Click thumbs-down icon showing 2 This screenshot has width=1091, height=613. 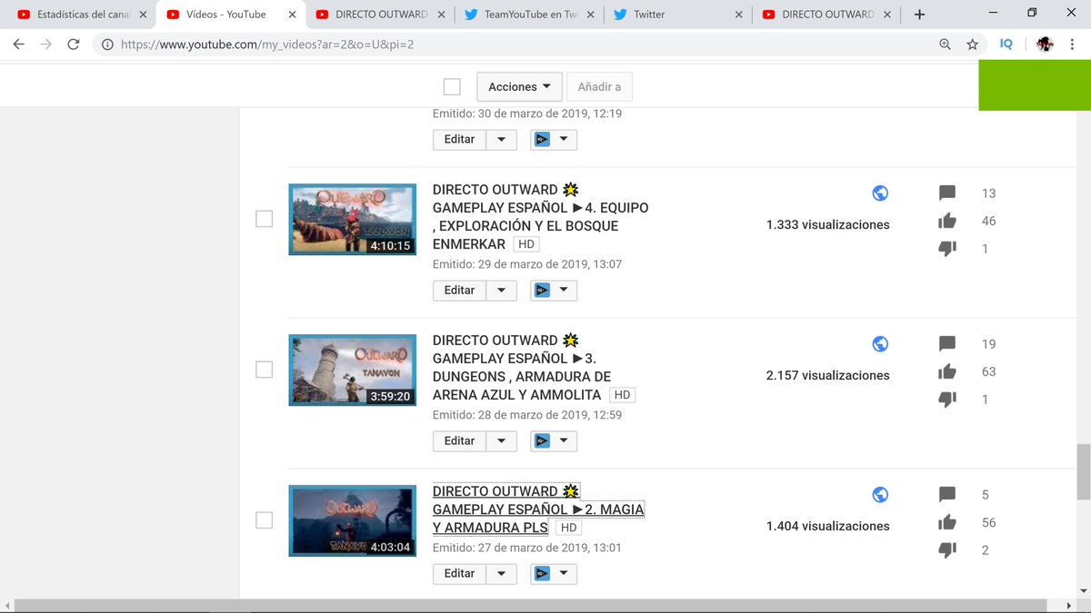(947, 550)
